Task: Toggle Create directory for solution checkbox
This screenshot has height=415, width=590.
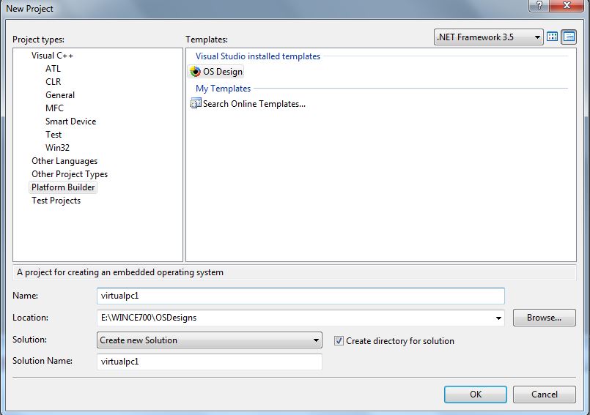Action: tap(339, 341)
